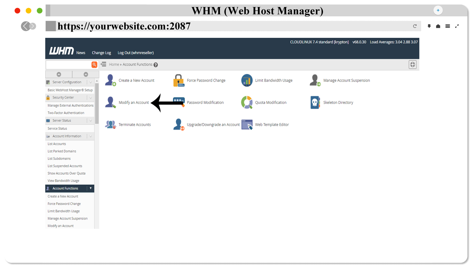Screen dimensions: 474x267
Task: Click the browser download arrow icon
Action: click(x=429, y=26)
